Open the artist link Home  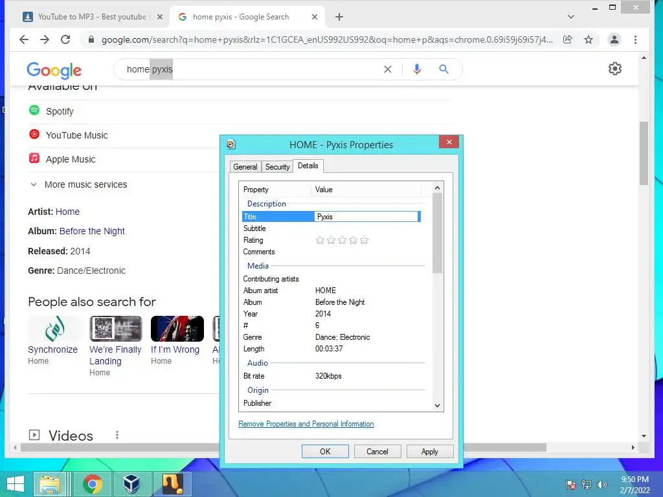click(67, 212)
